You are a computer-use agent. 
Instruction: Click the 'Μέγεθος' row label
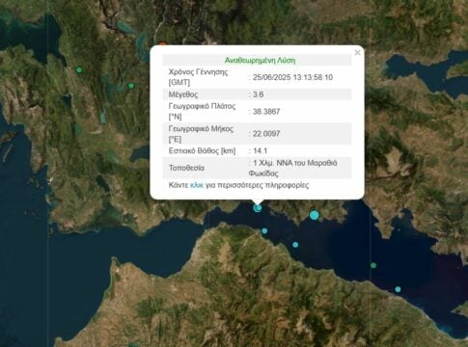(183, 94)
